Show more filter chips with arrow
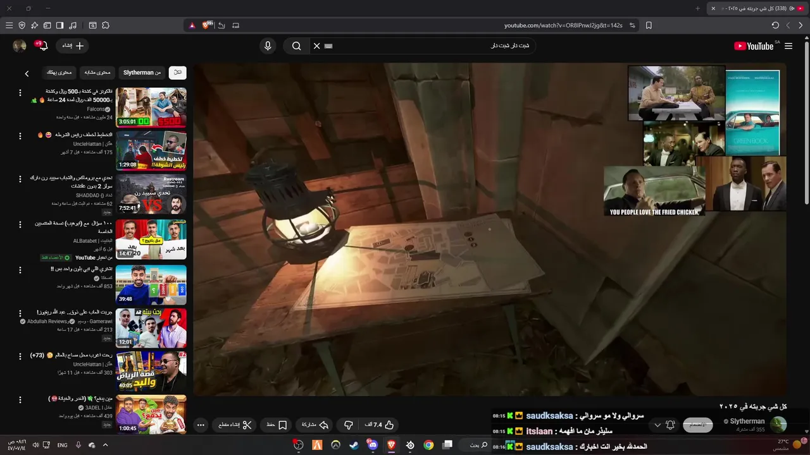Viewport: 810px width, 455px height. tap(27, 73)
